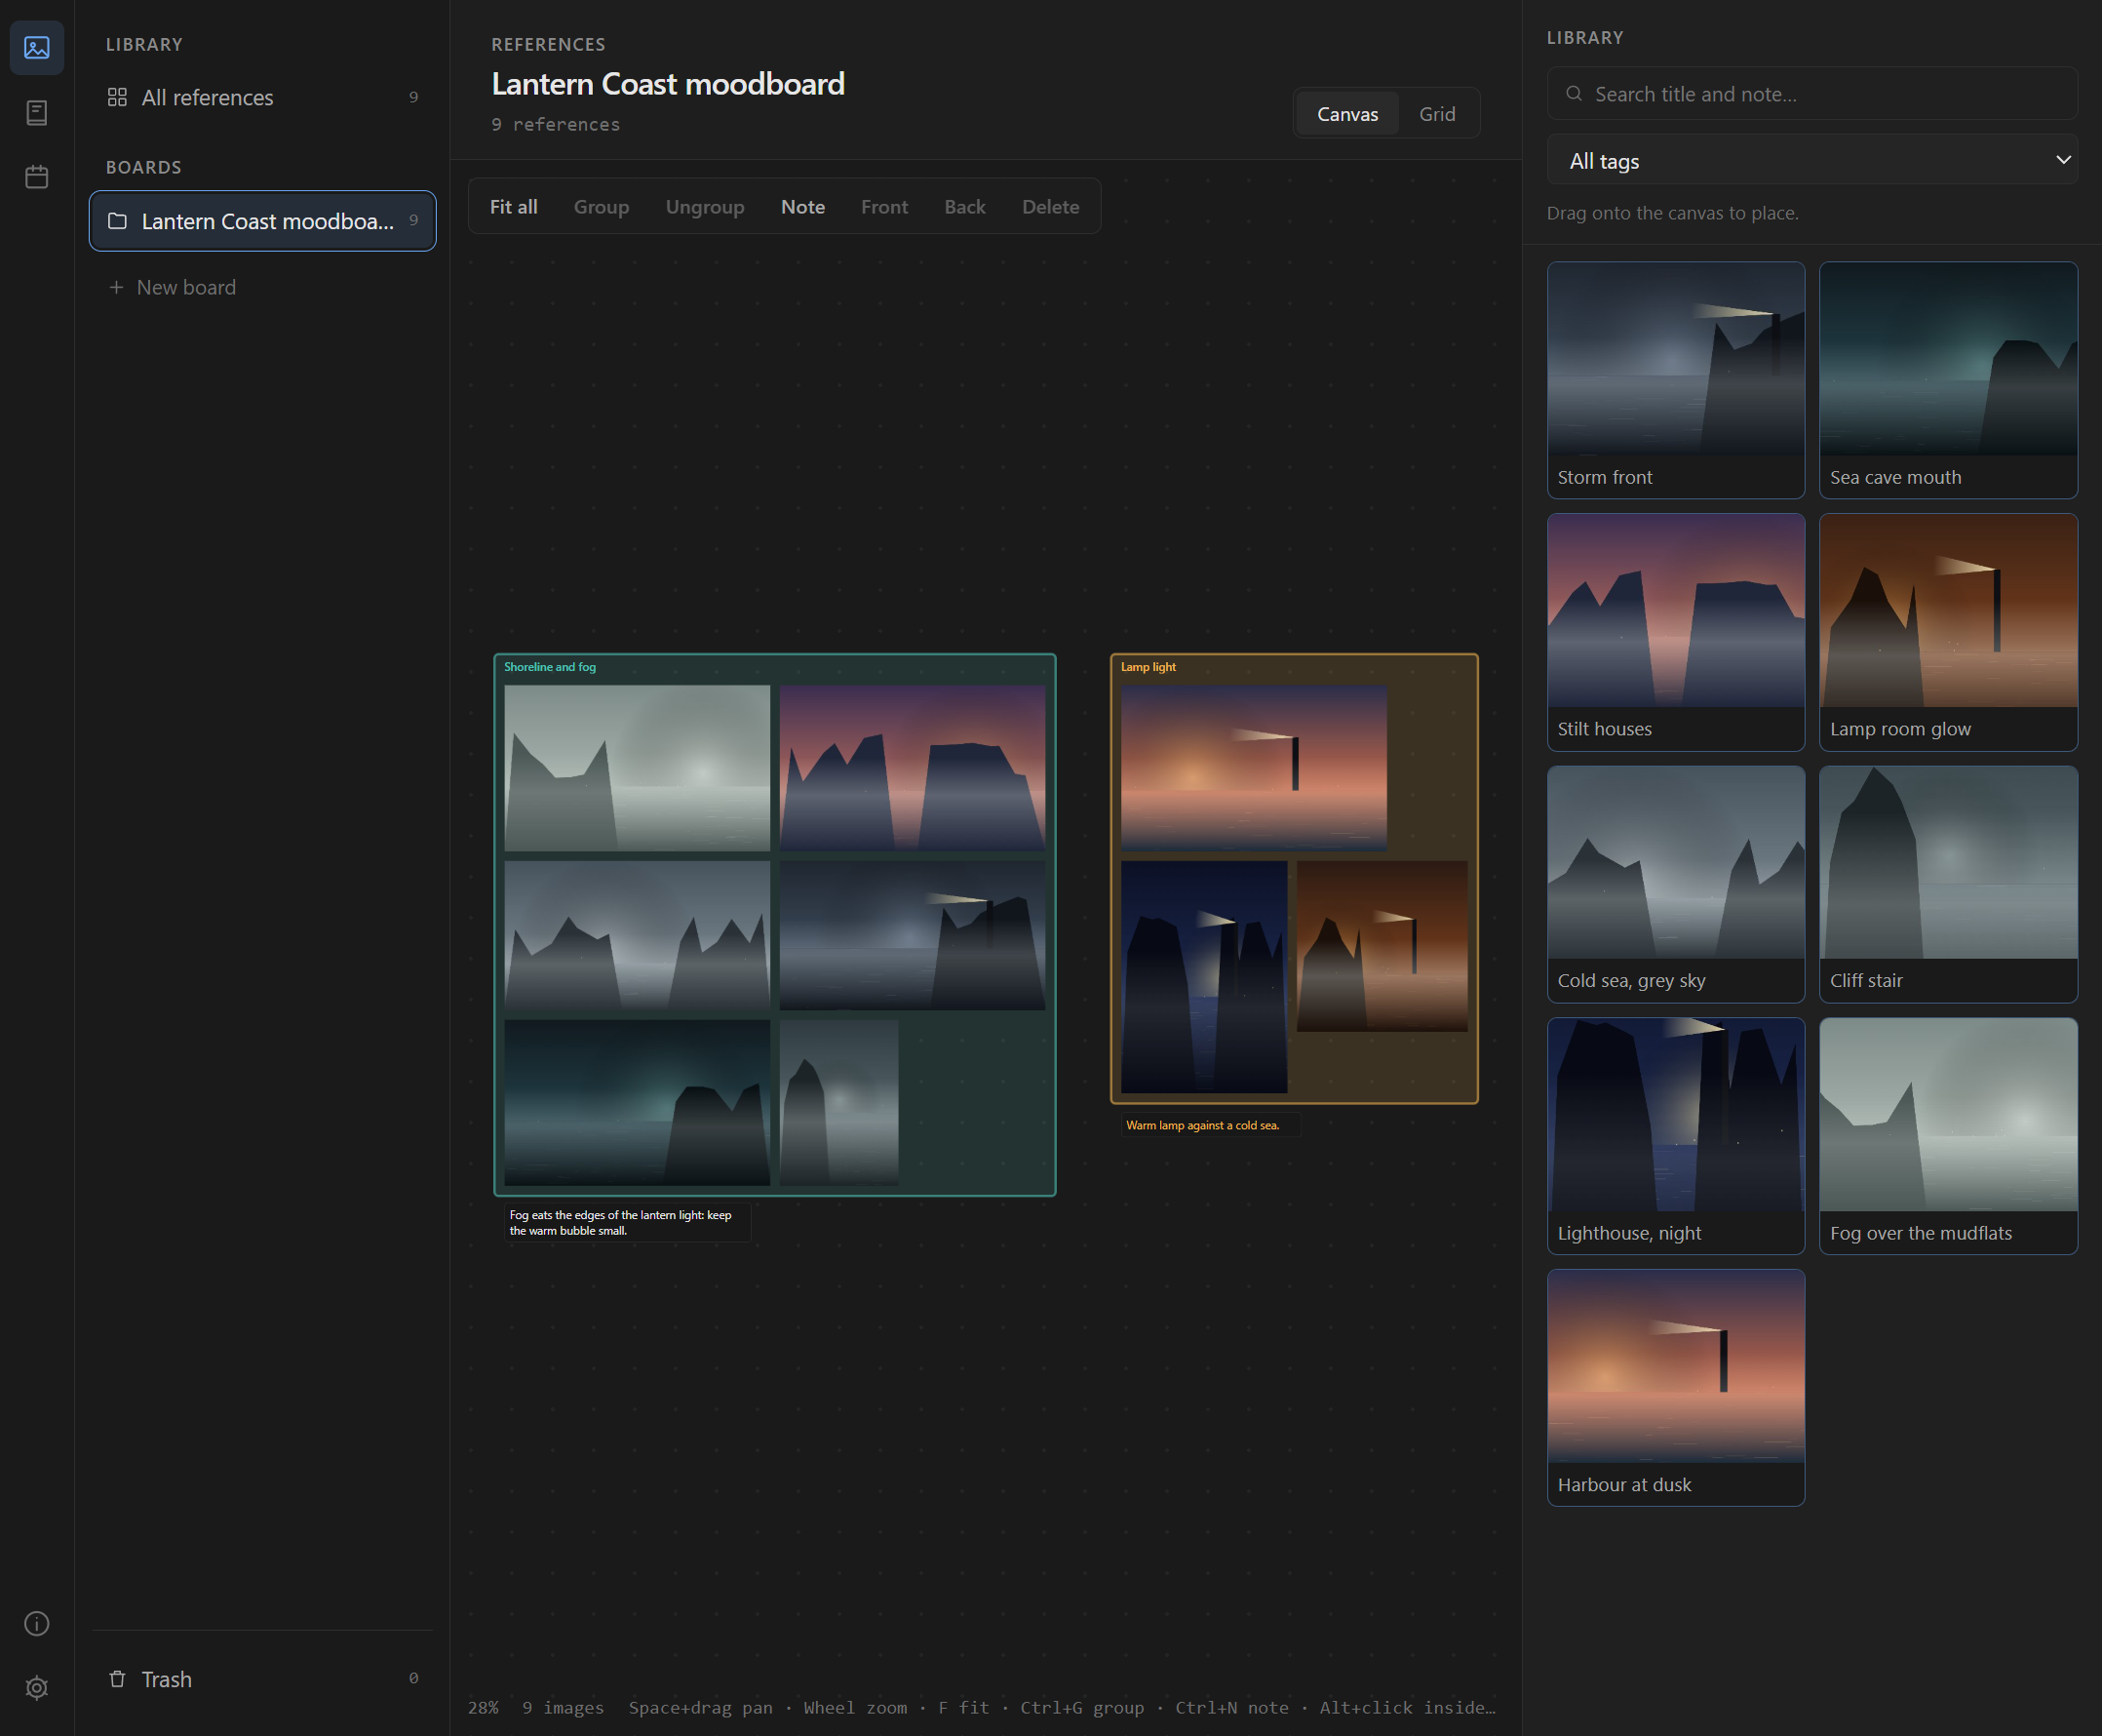Image resolution: width=2102 pixels, height=1736 pixels.
Task: Select the Storm front thumbnail
Action: pos(1675,380)
